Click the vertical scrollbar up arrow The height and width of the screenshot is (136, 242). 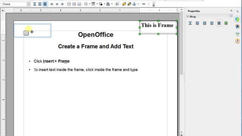[181, 10]
